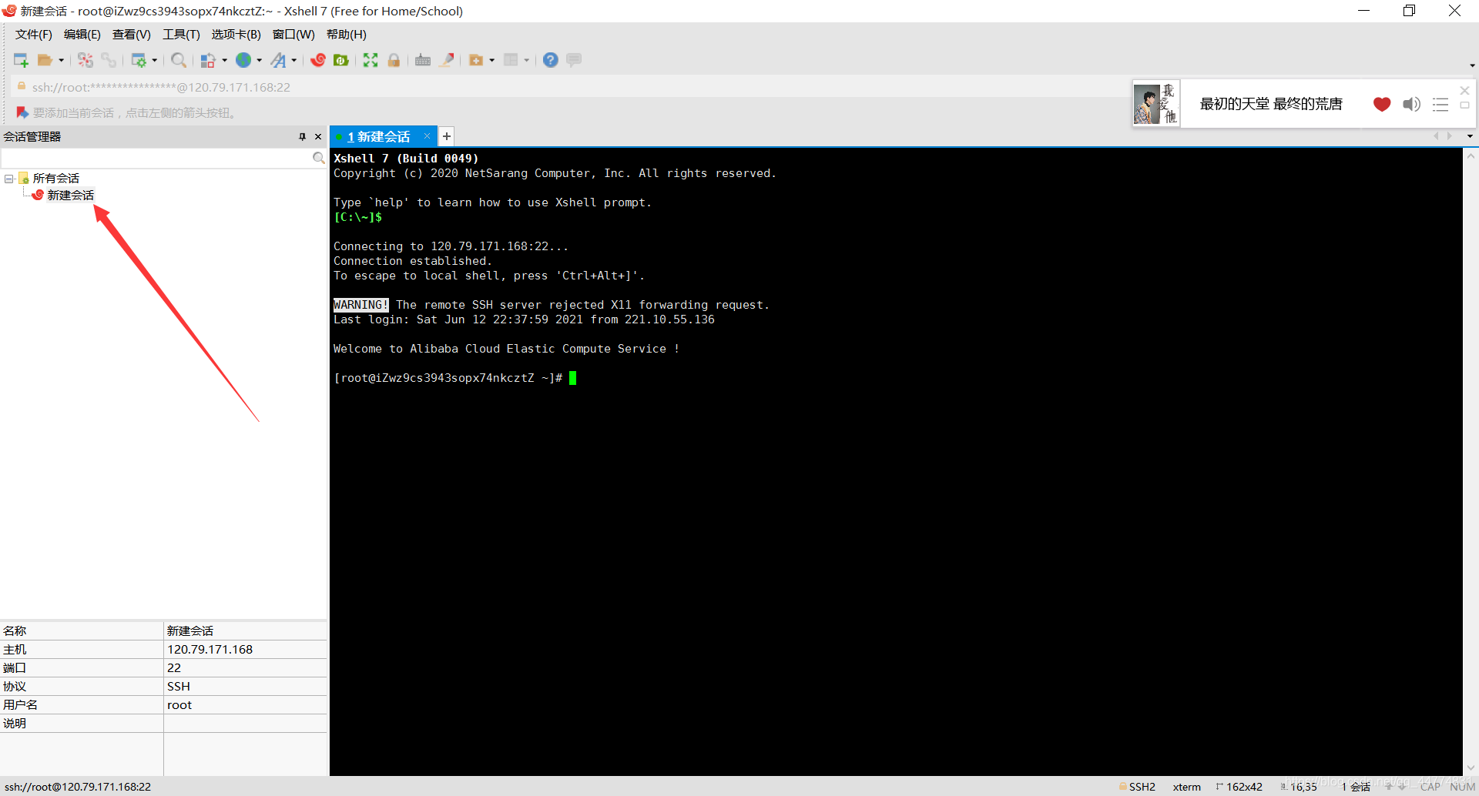Open the layout panes dropdown arrow
Viewport: 1479px width, 796px height.
[x=527, y=60]
